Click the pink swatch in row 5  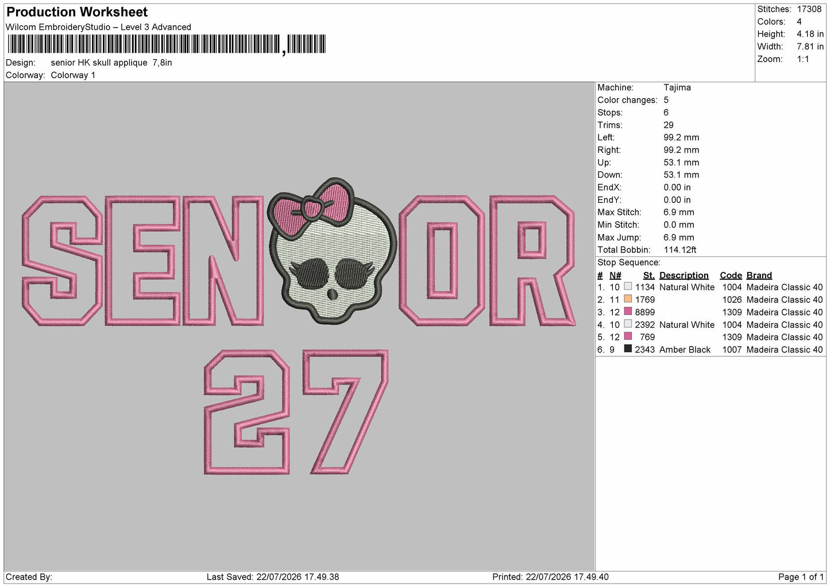point(628,336)
